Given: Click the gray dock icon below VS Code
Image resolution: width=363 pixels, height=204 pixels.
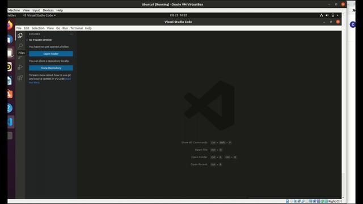Looking at the screenshot, I should pos(10,135).
